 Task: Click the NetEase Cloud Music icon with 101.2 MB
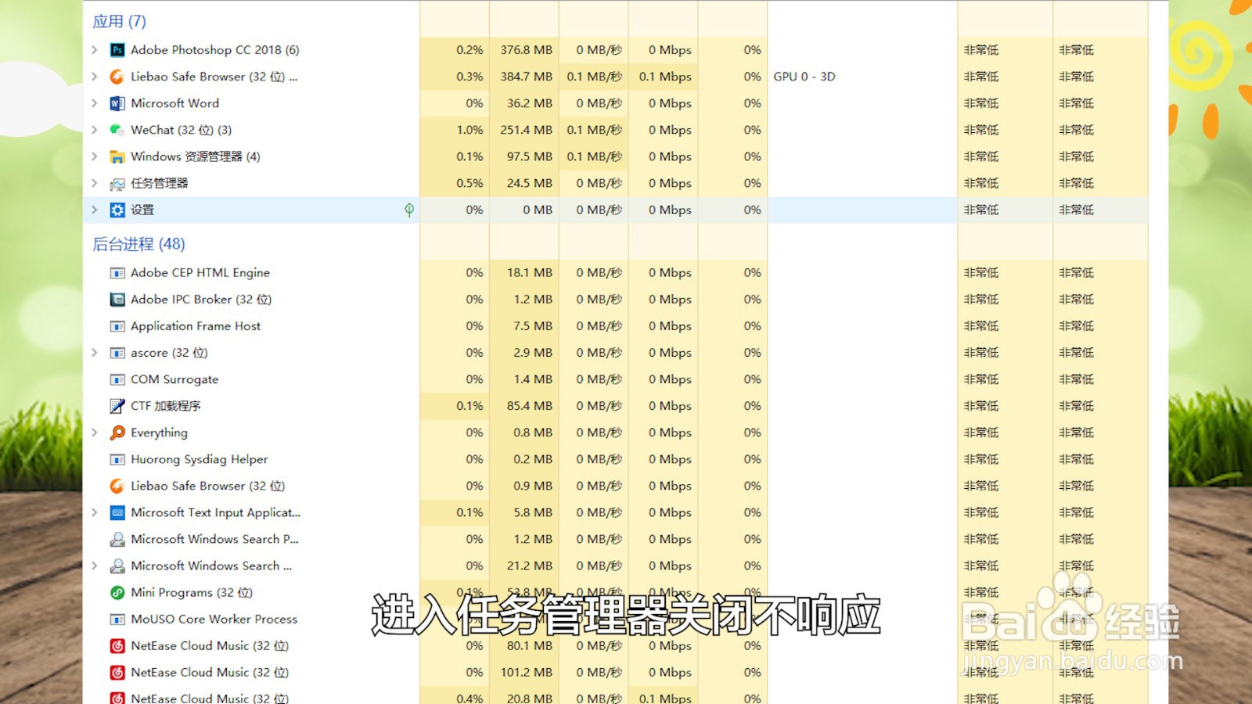(x=117, y=673)
